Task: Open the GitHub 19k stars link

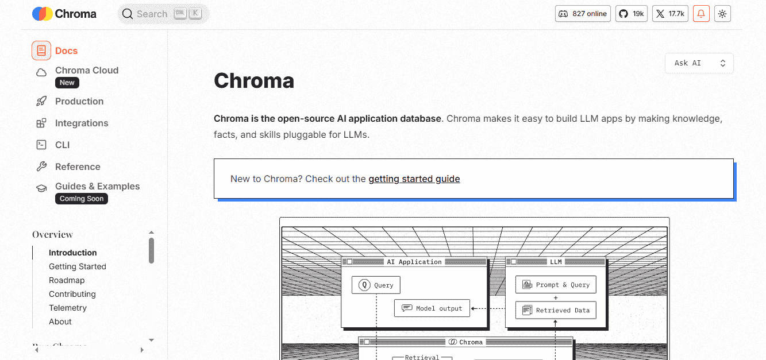Action: pyautogui.click(x=632, y=14)
